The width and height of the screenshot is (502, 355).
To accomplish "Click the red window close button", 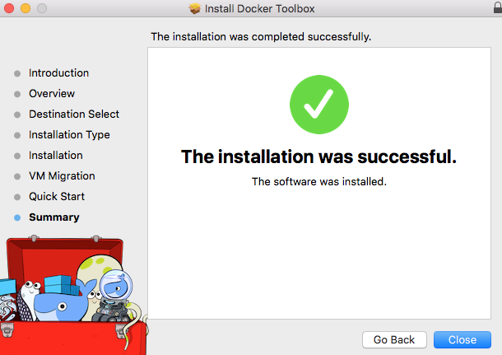I will coord(9,9).
